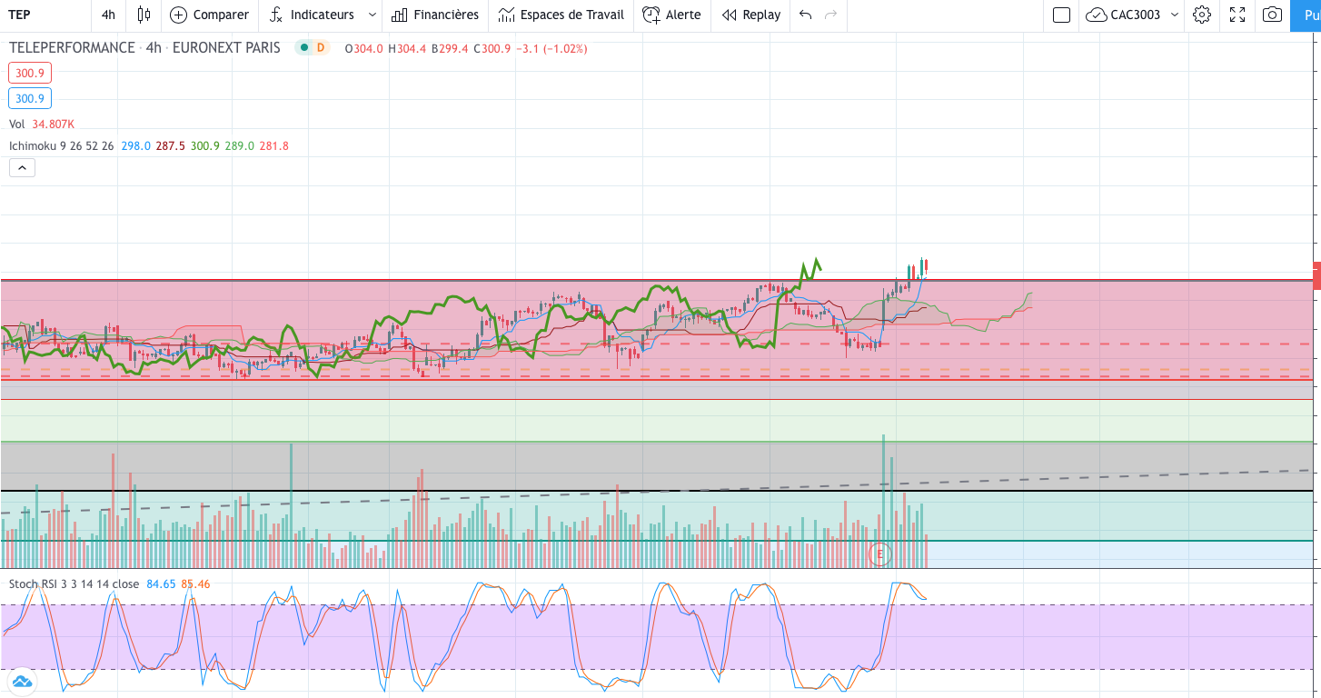Click the Ichimoku value 281.8

pyautogui.click(x=274, y=145)
